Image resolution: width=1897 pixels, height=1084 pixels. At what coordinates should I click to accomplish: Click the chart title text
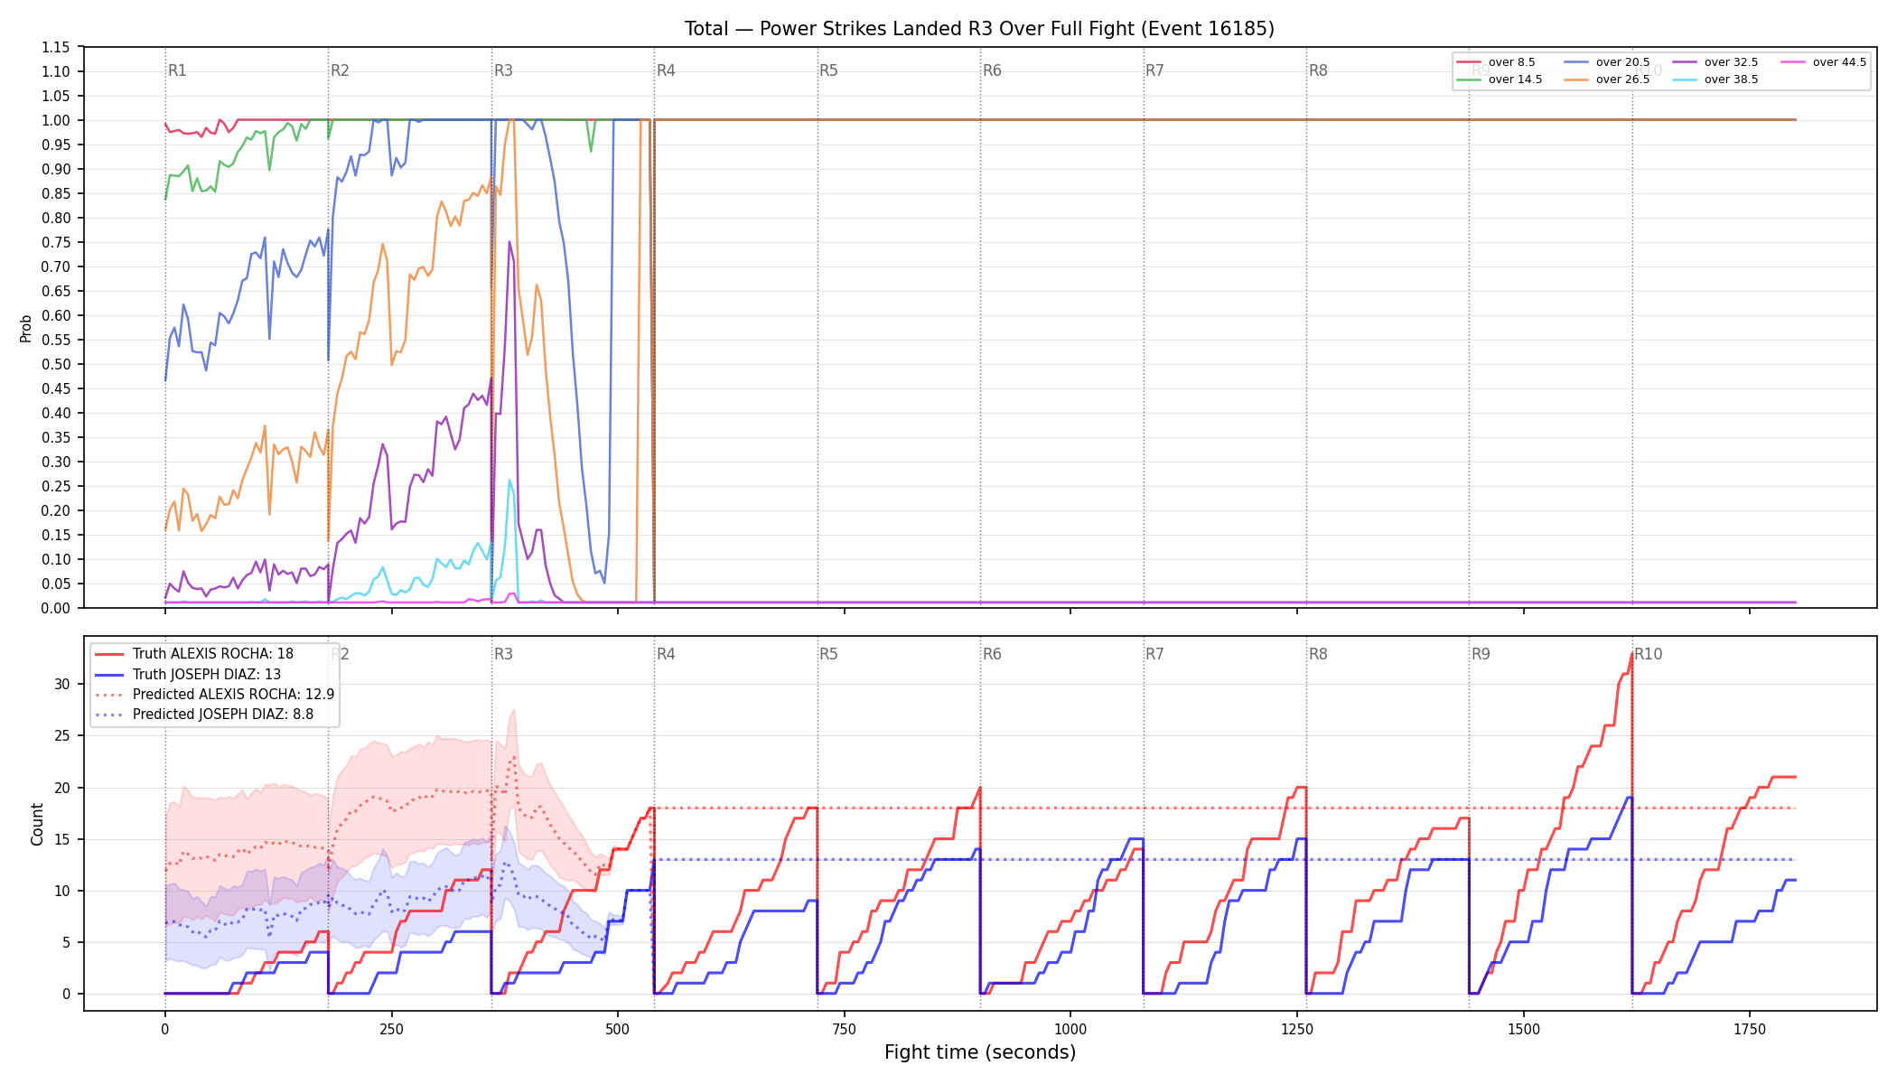979,29
